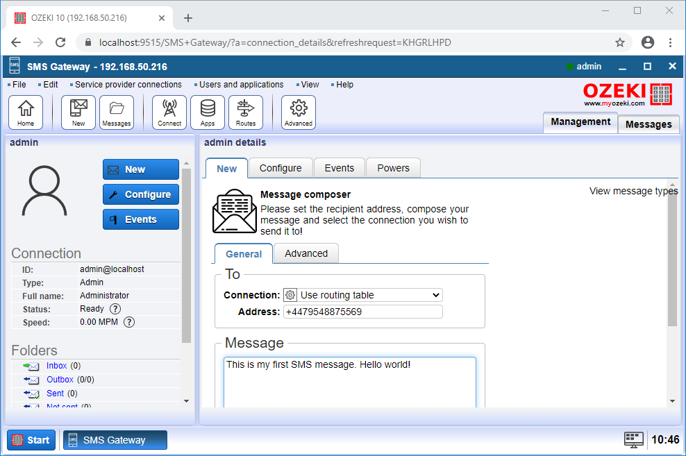Open the Chrome three-dot menu

670,42
